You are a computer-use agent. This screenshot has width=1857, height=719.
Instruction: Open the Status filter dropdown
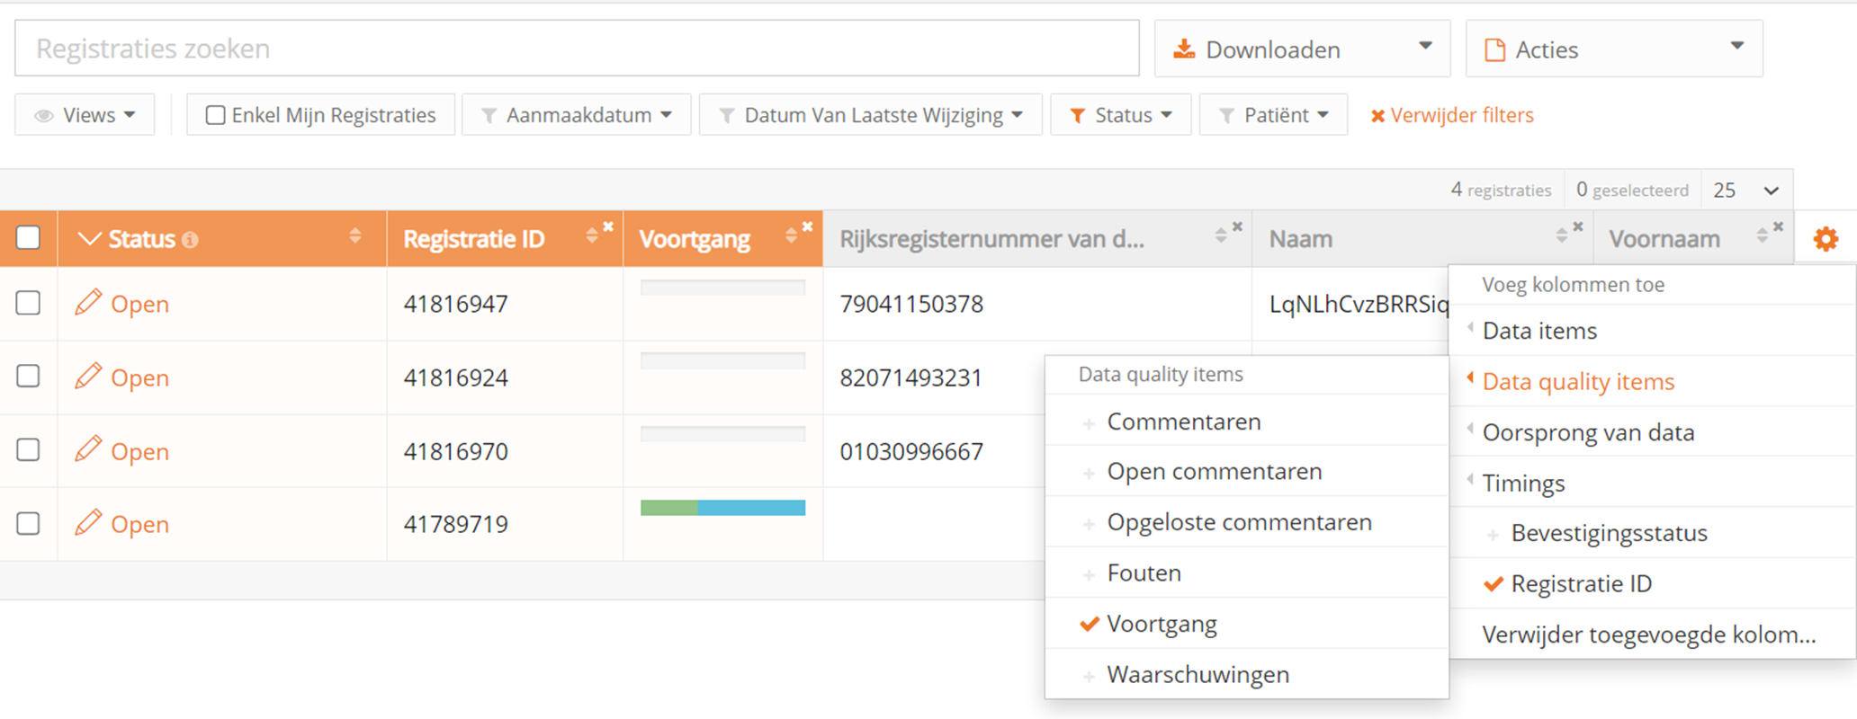point(1120,115)
